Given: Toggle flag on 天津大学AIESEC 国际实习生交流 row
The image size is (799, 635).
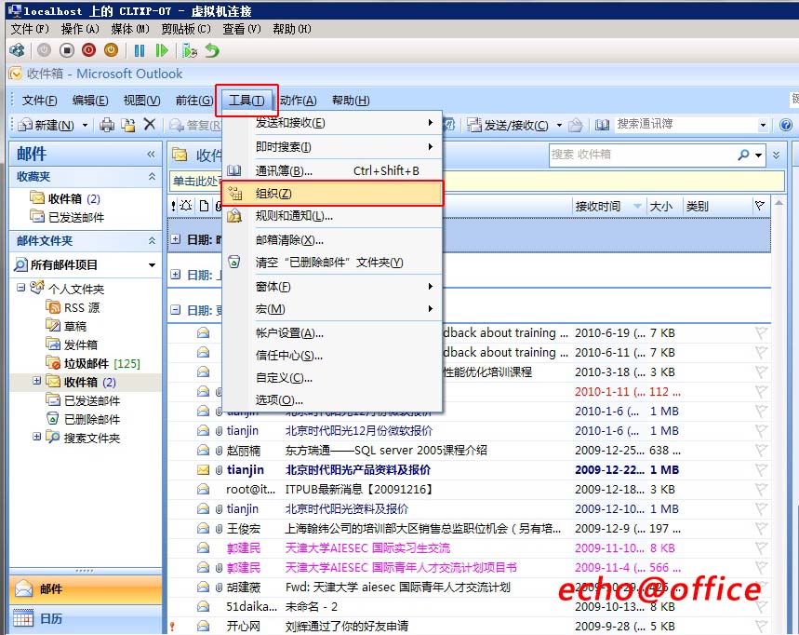Looking at the screenshot, I should [x=761, y=547].
